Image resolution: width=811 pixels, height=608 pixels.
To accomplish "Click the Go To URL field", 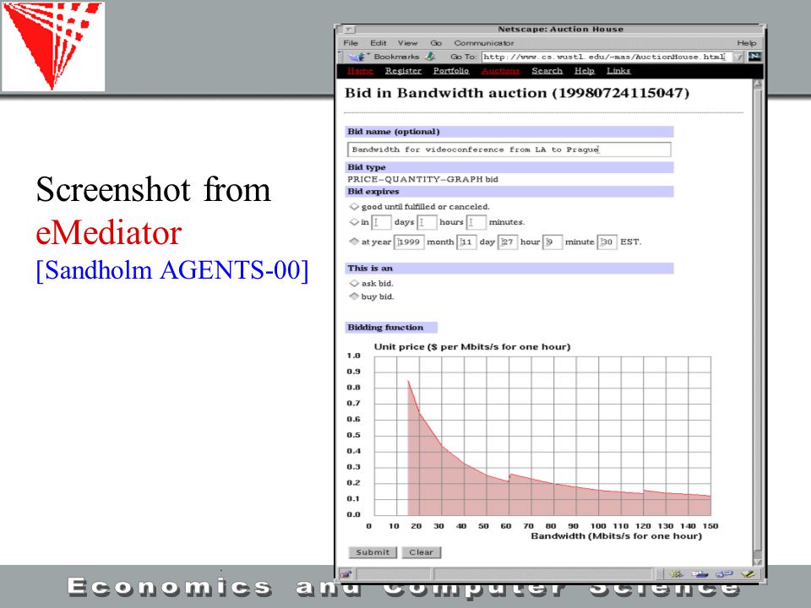I will (607, 57).
